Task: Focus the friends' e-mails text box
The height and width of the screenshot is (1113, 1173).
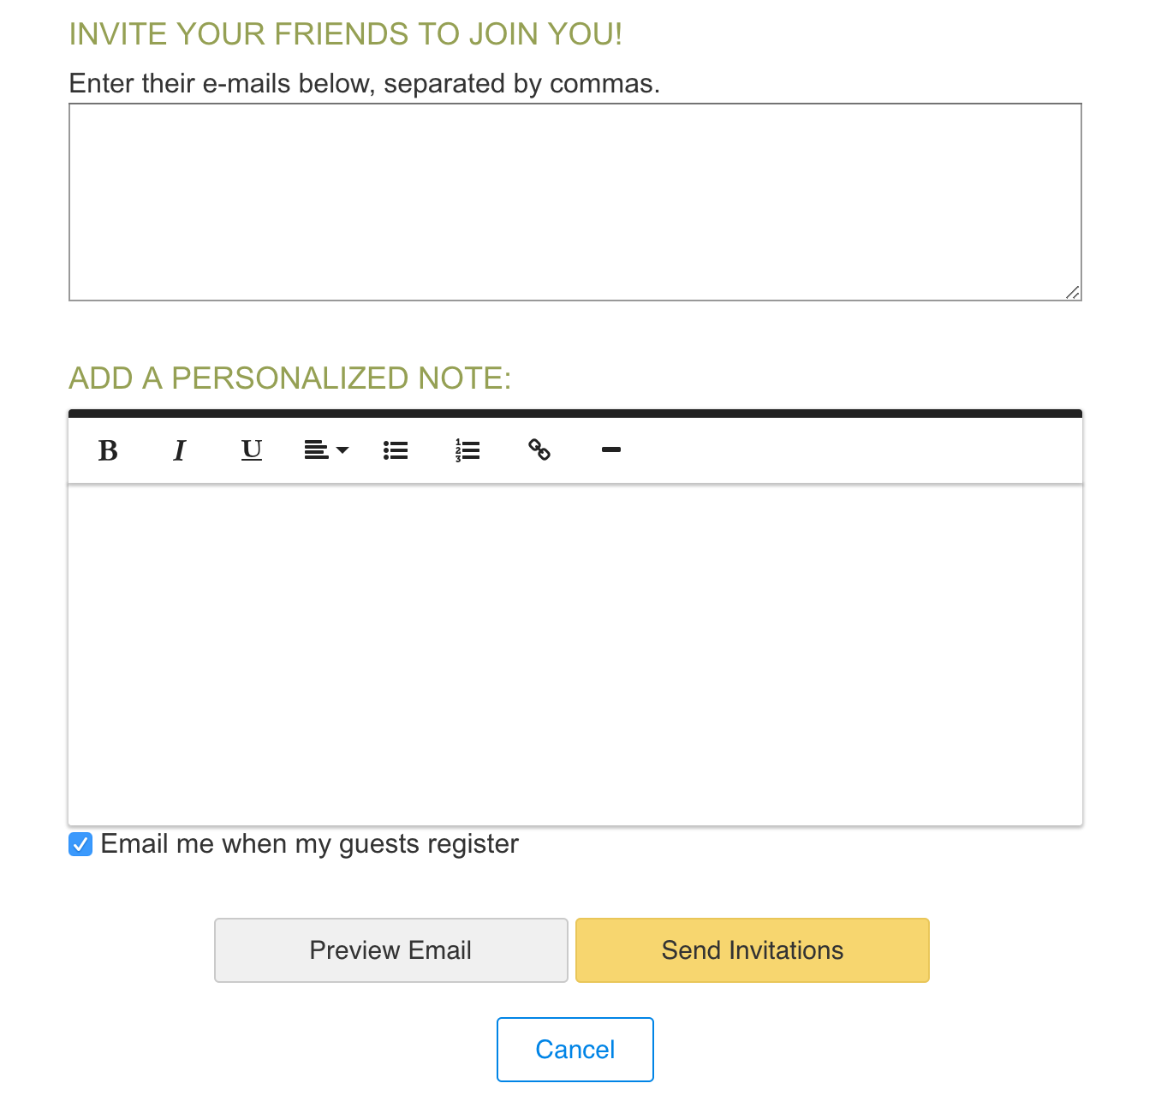Action: (x=575, y=202)
